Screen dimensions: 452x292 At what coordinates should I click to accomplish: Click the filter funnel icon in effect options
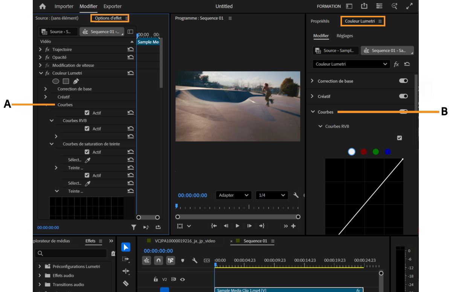pyautogui.click(x=133, y=227)
